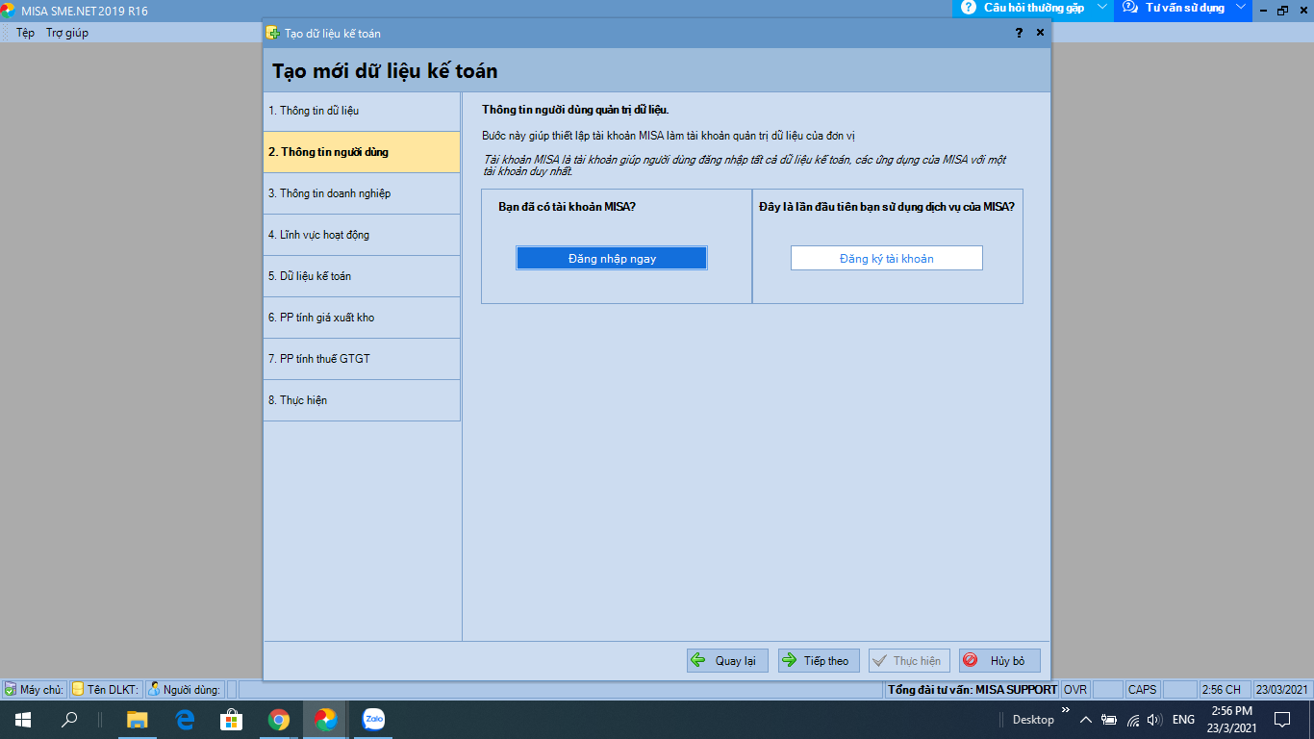Click the Máy chủ server icon in status bar
The height and width of the screenshot is (739, 1314).
pos(10,689)
